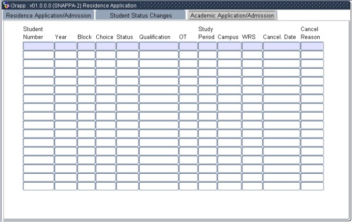Viewport: 352px width, 222px height.
Task: Select the Academic Application/Admission tab
Action: (232, 15)
